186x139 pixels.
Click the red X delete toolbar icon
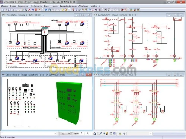[29, 10]
